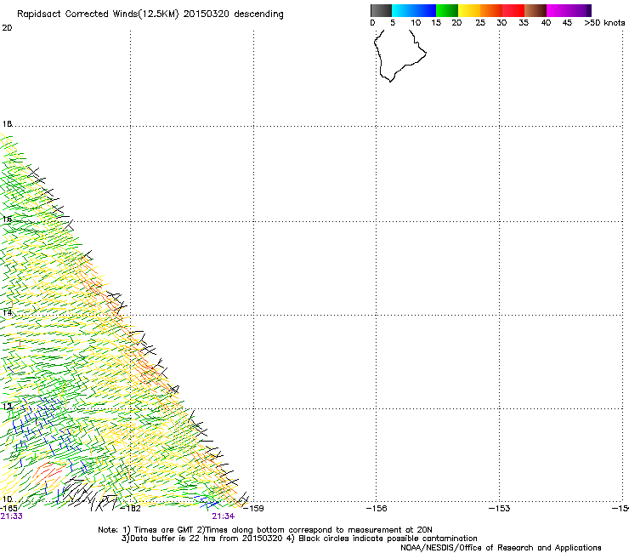Click the latitude label 18
Screen dimensions: 629x553
tap(7, 123)
